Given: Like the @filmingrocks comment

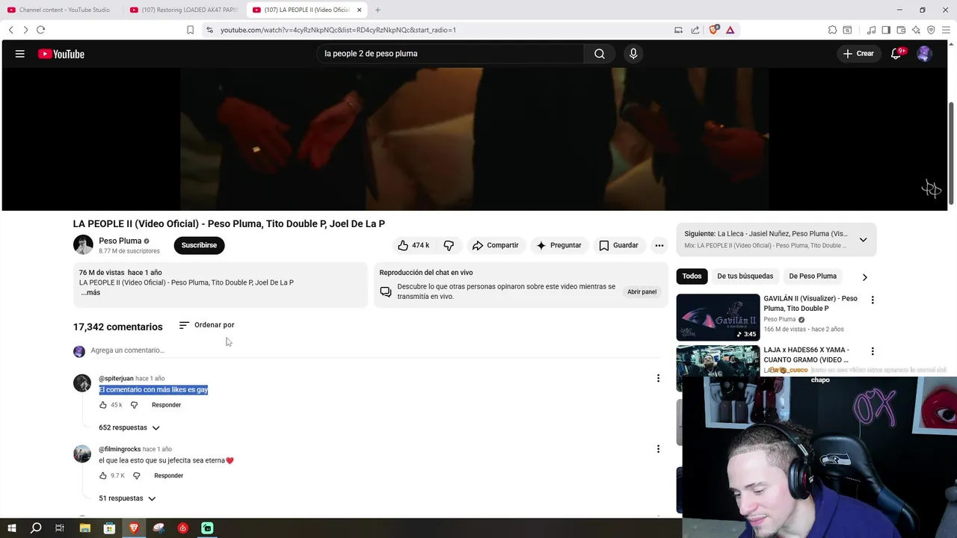Looking at the screenshot, I should click(x=103, y=476).
